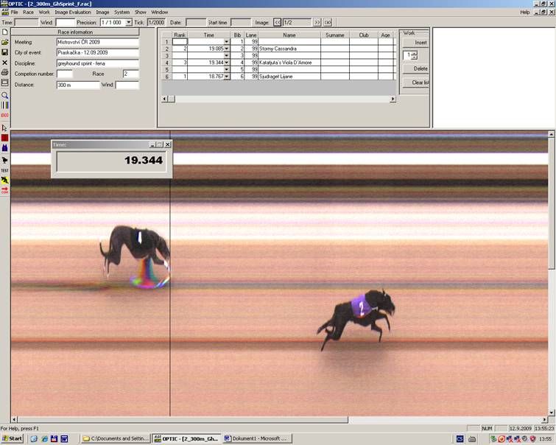Open the Show menu

141,12
